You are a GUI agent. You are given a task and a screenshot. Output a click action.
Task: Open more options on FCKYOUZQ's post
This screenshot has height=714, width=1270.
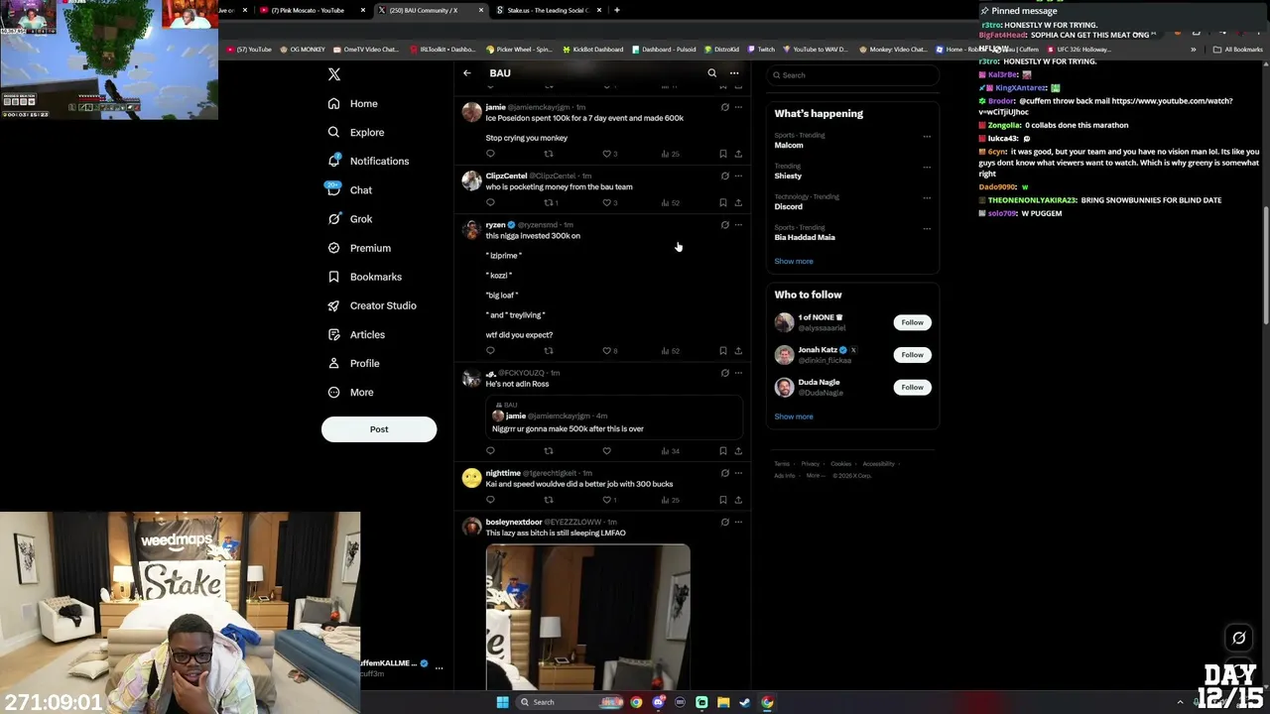coord(738,373)
